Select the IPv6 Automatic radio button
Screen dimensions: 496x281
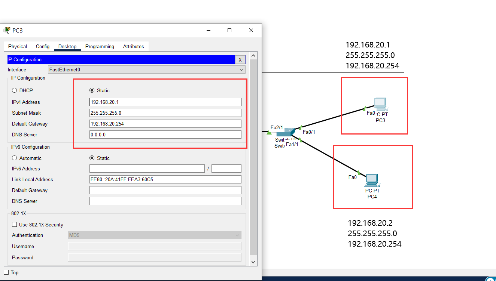point(15,158)
